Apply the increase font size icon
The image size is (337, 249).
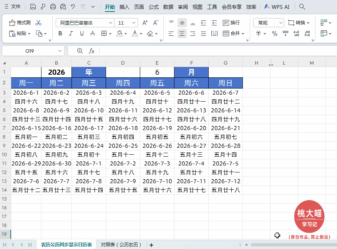(145, 22)
